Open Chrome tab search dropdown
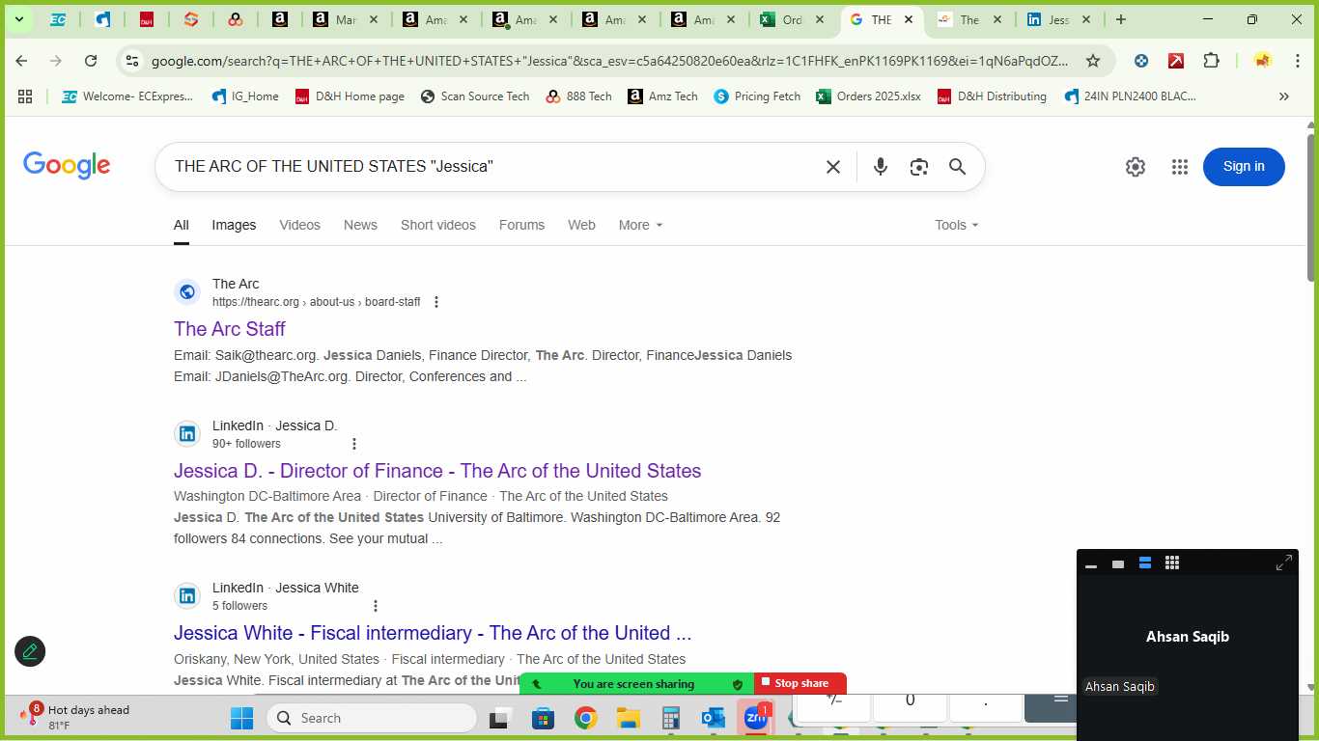 coord(18,19)
